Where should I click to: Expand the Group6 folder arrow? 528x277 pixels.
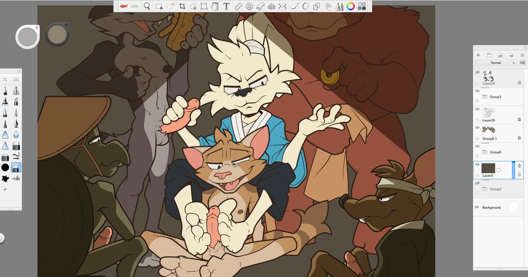click(485, 152)
